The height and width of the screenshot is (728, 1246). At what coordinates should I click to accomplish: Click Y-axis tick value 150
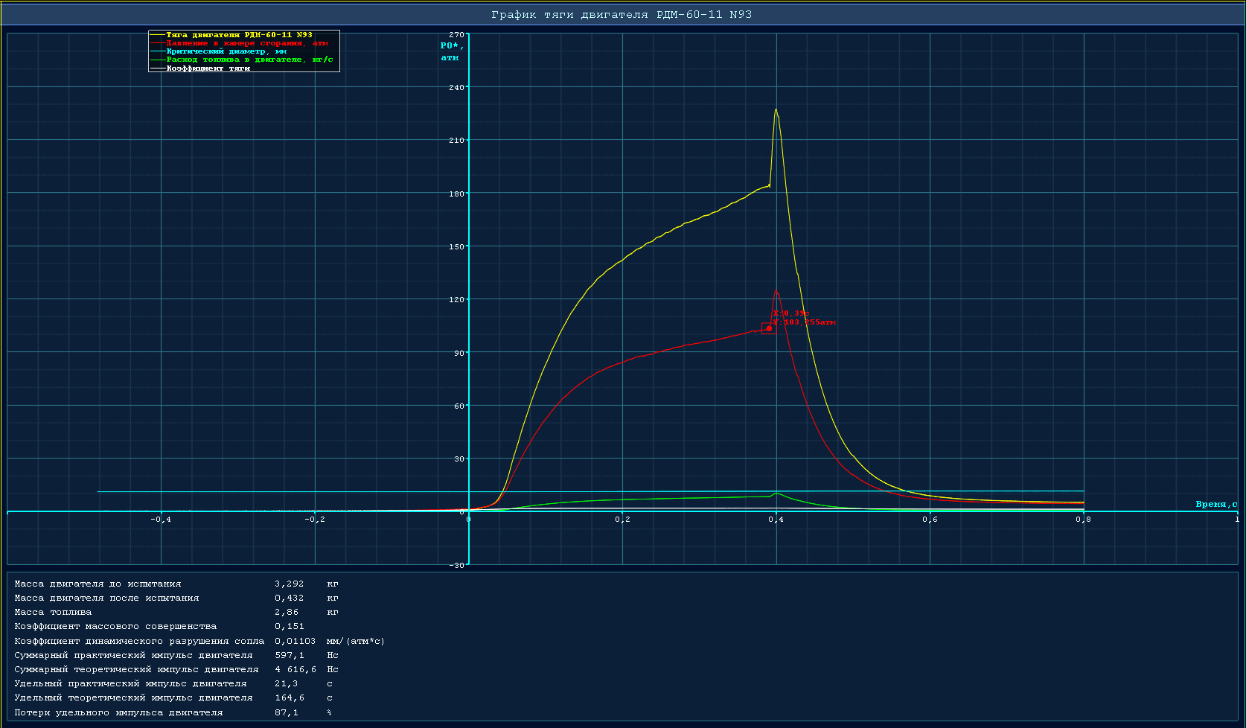pyautogui.click(x=456, y=246)
